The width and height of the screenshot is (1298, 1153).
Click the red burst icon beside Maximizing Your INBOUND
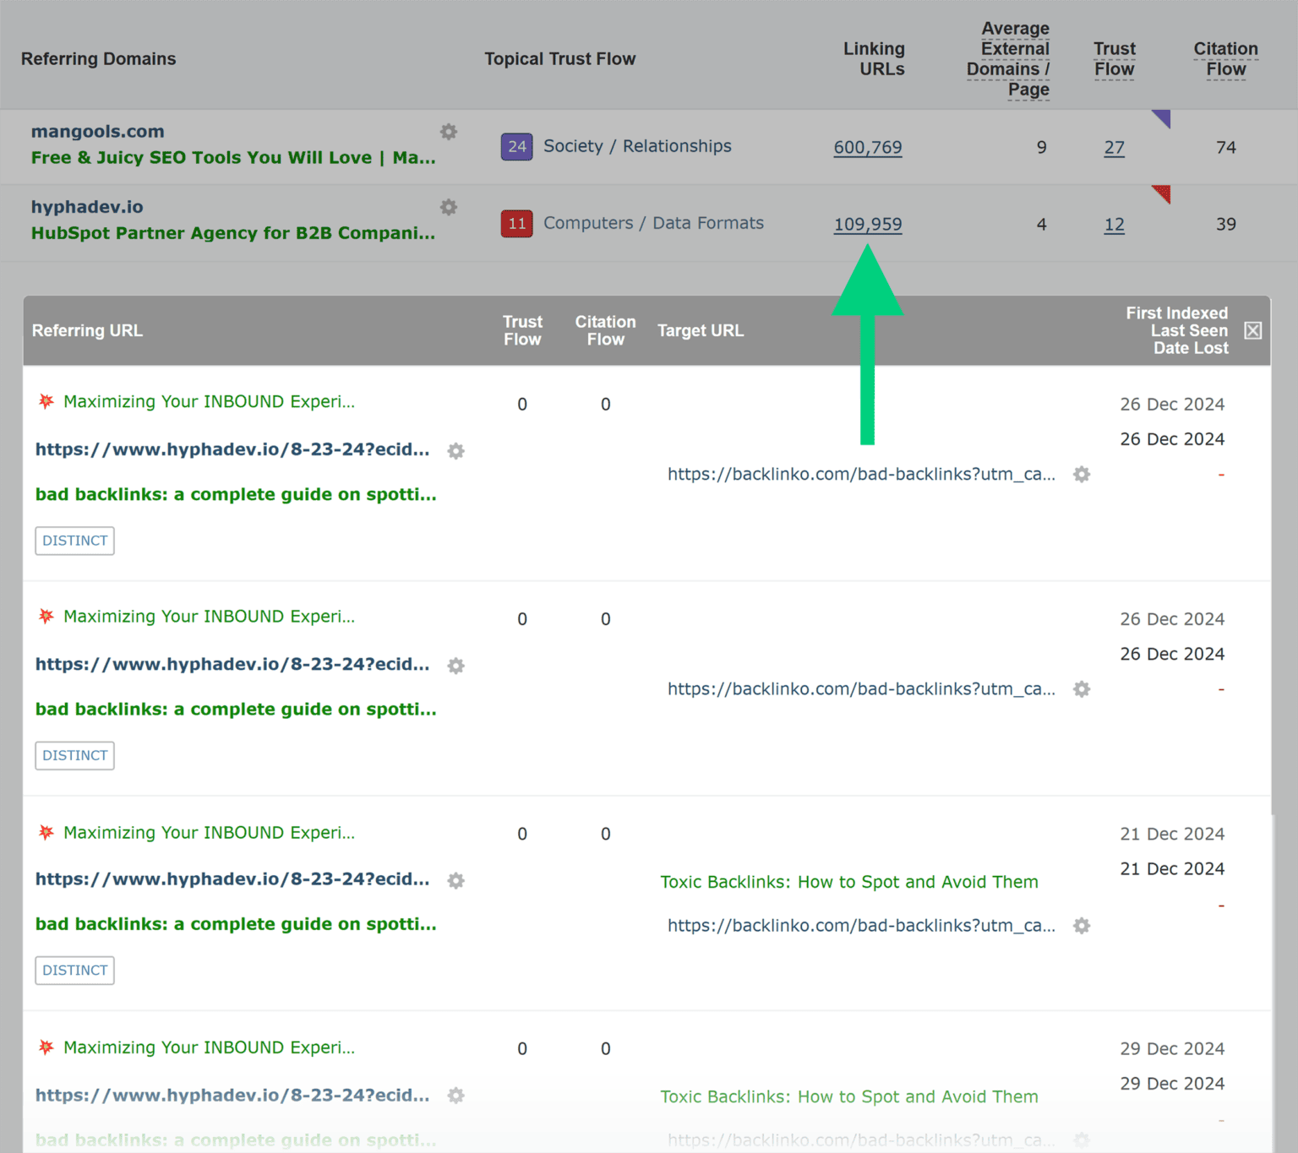coord(46,401)
